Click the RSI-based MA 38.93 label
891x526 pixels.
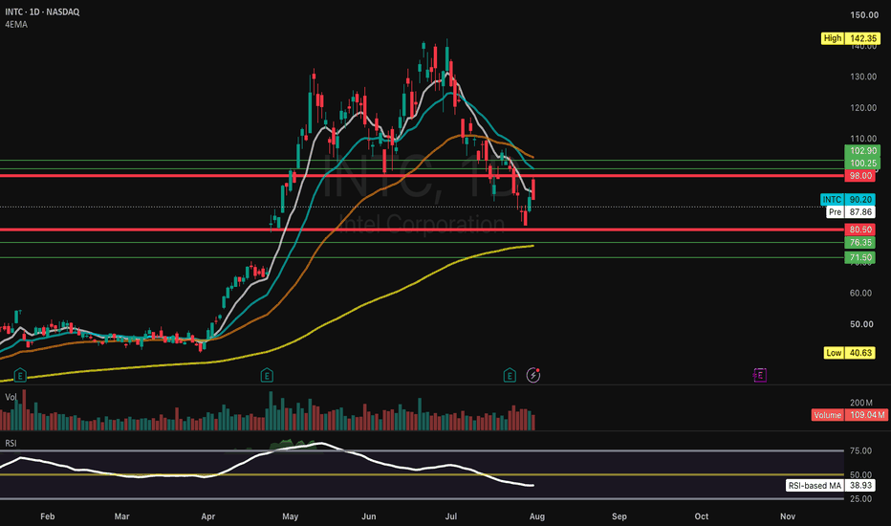(x=831, y=486)
